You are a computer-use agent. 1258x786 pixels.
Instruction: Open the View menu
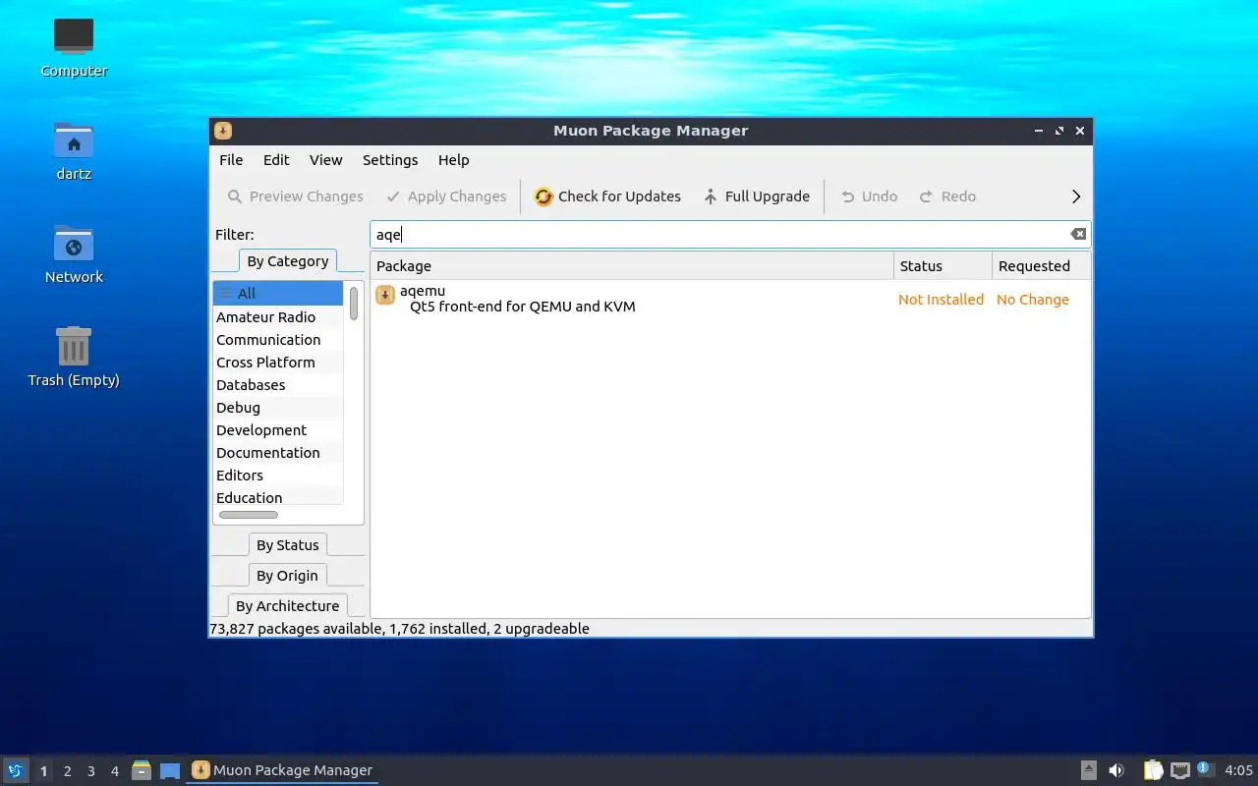[x=326, y=160]
